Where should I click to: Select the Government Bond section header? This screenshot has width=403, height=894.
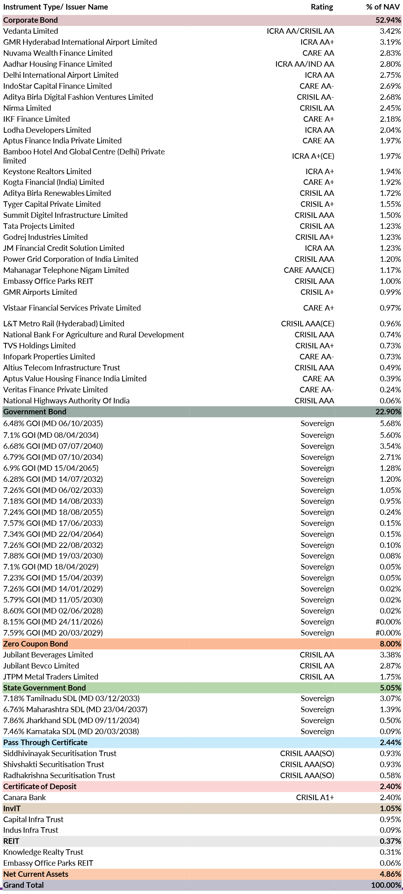[x=35, y=412]
